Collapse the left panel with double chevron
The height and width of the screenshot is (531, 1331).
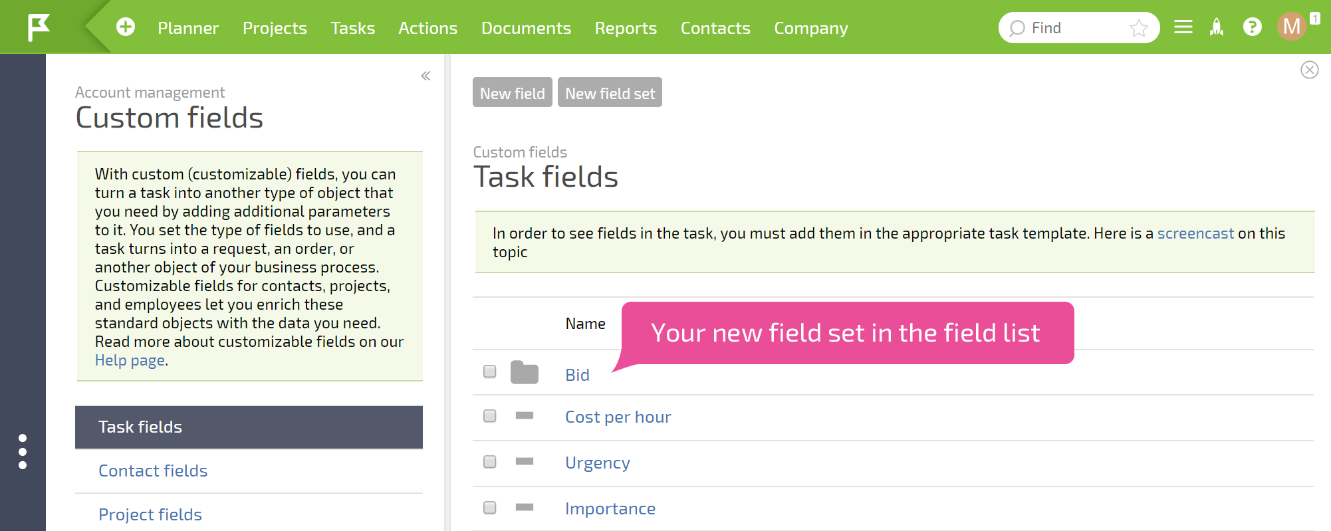coord(425,76)
